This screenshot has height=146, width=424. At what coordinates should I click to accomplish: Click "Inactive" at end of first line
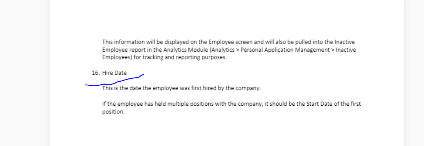tap(345, 42)
